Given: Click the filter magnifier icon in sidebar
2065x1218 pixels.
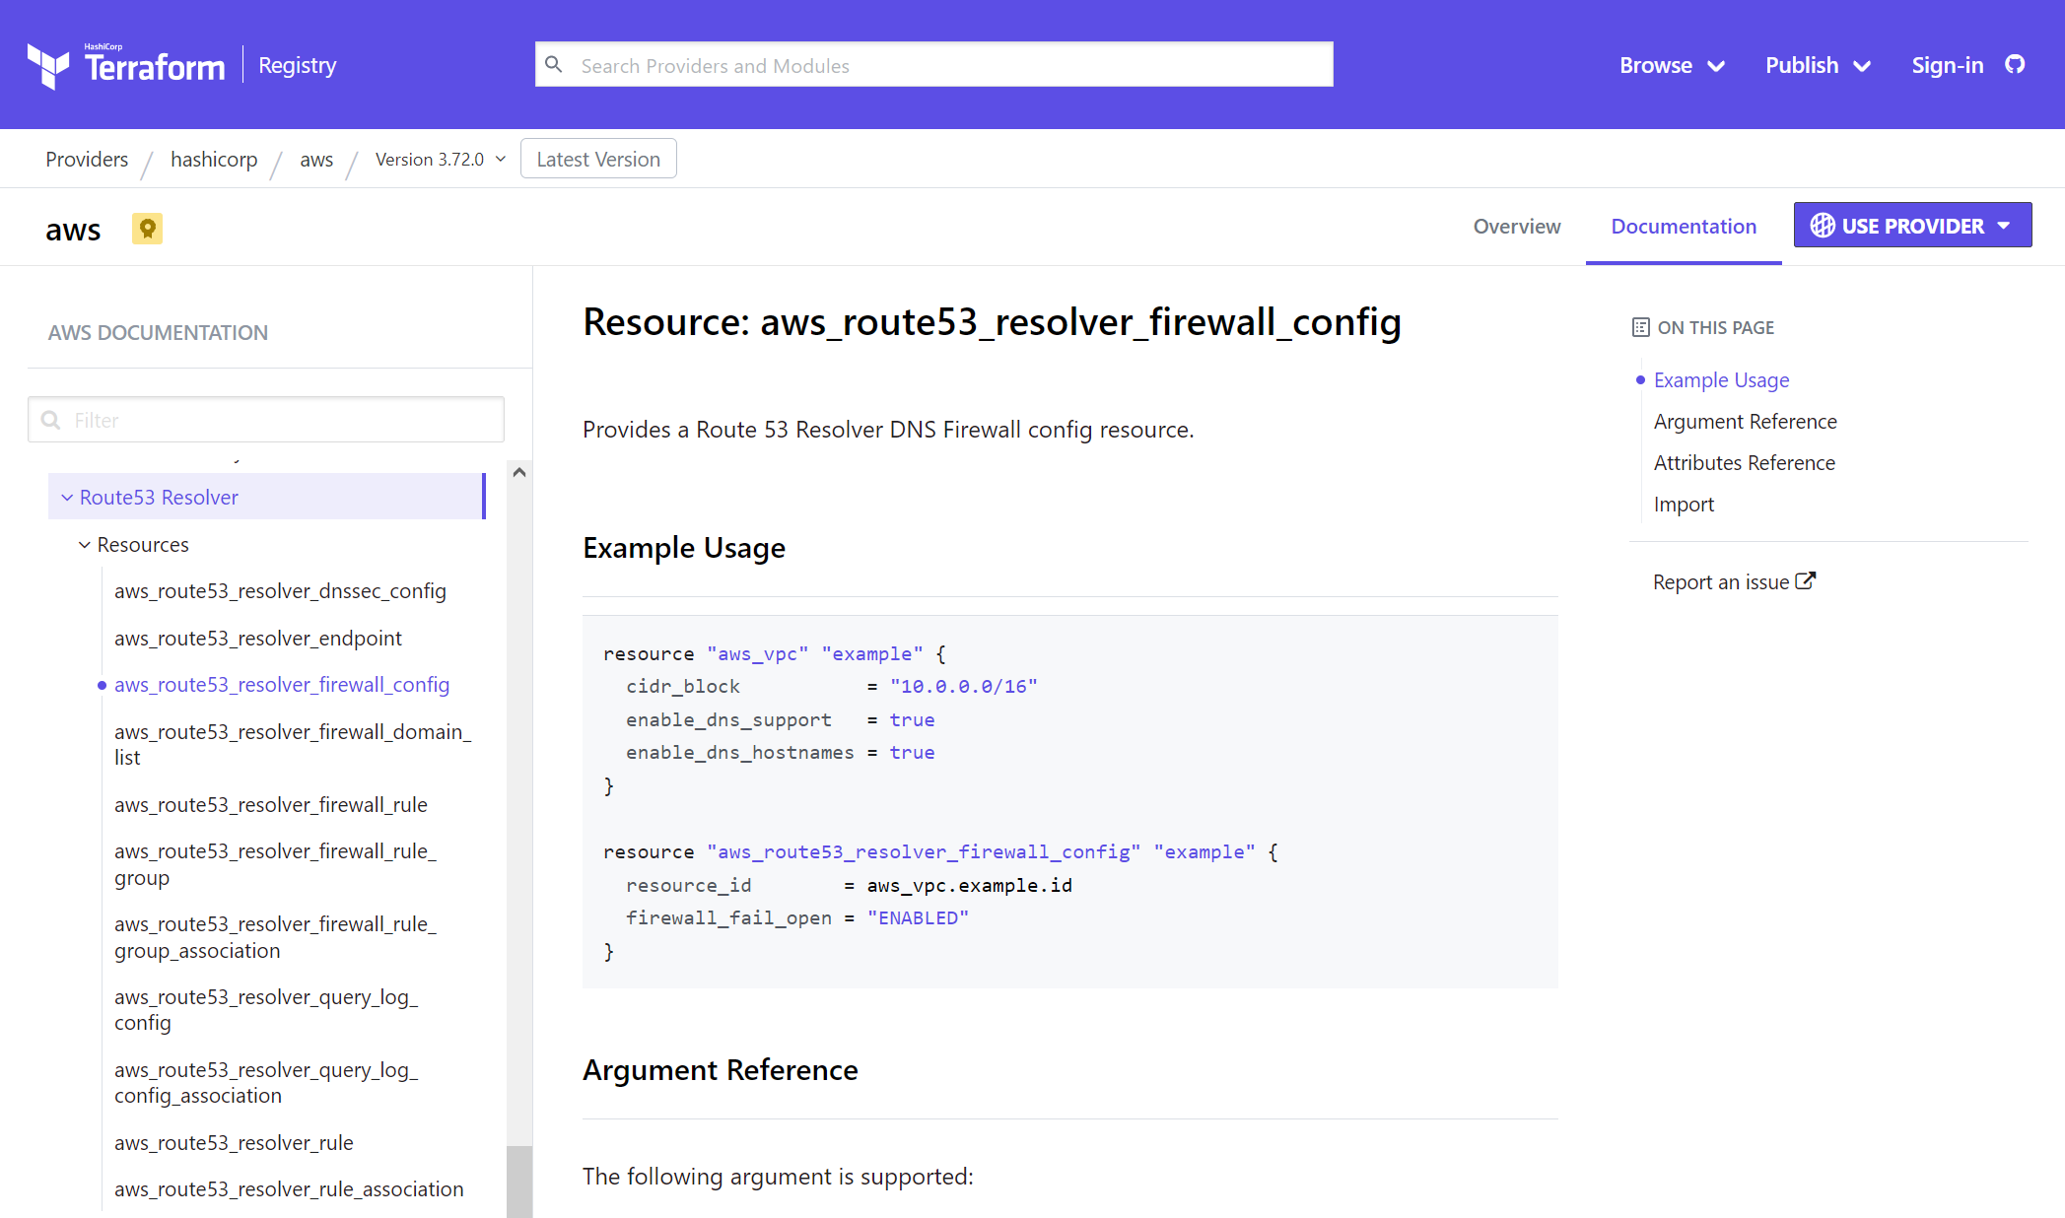Looking at the screenshot, I should pyautogui.click(x=51, y=421).
